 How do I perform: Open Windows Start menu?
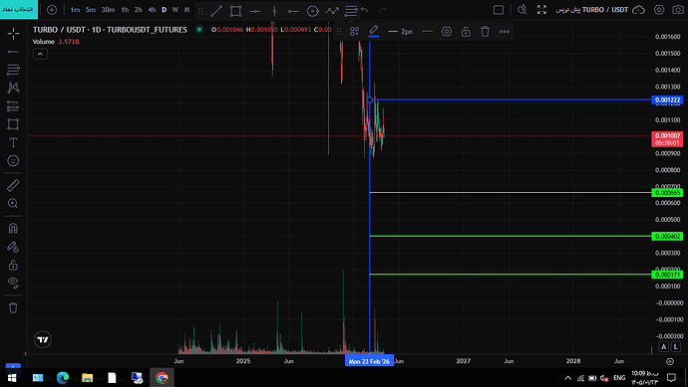[12, 377]
